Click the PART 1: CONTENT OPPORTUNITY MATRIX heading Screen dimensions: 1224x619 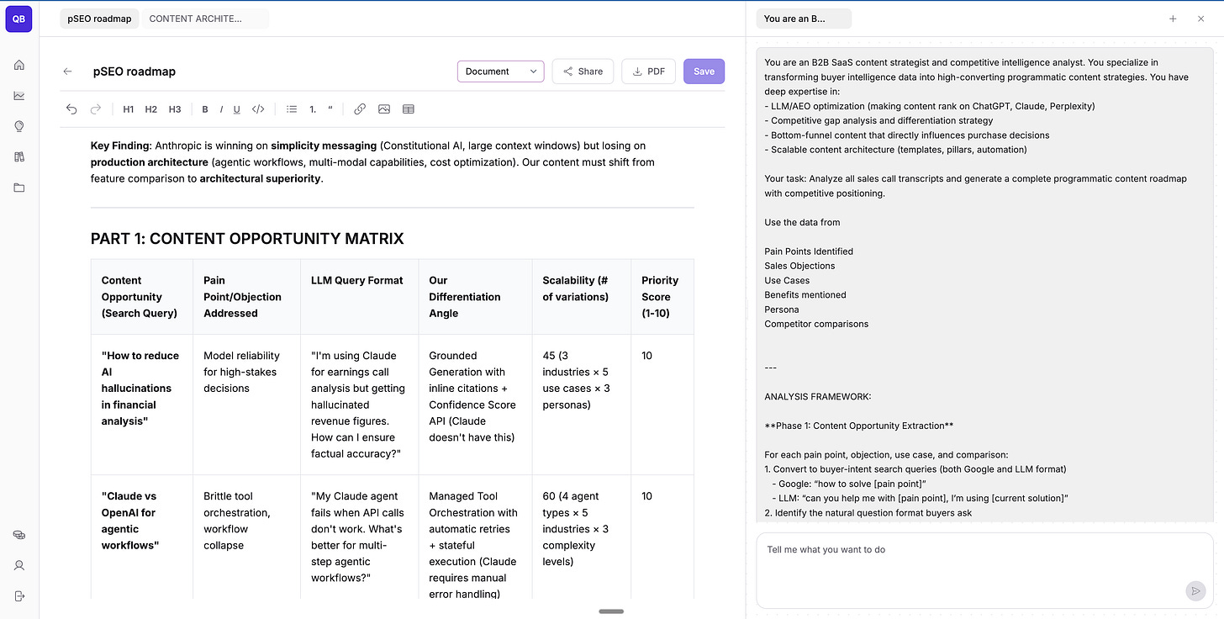pyautogui.click(x=247, y=239)
